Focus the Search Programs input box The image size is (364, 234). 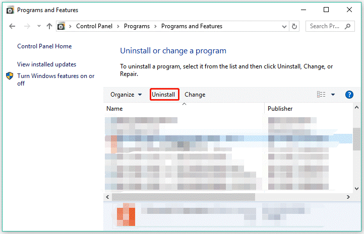pyautogui.click(x=330, y=26)
